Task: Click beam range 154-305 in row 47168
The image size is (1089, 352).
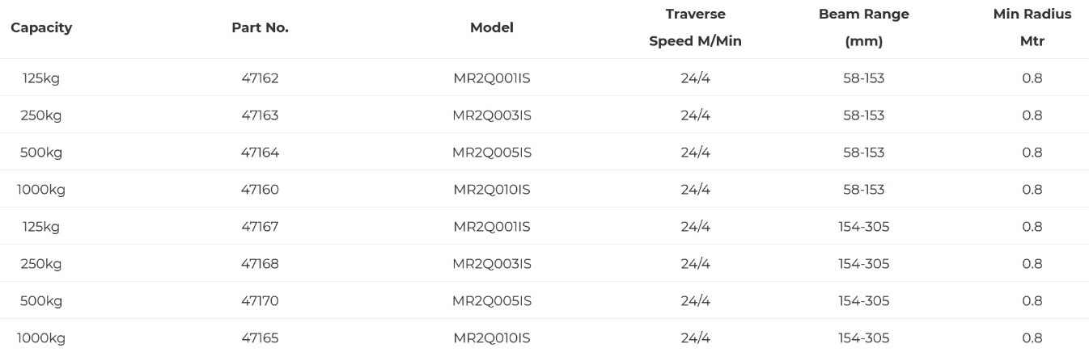Action: click(864, 264)
